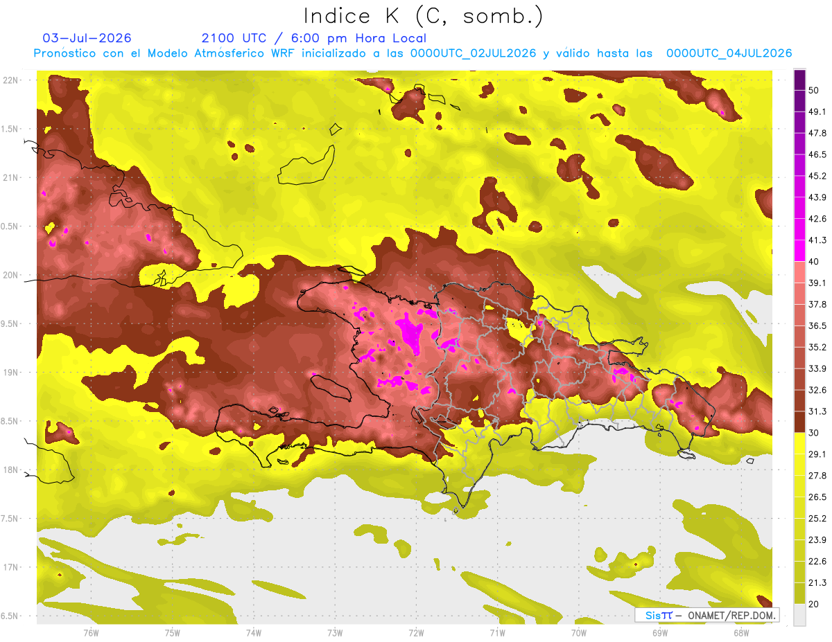Click the longitude label "74W"

point(254,632)
